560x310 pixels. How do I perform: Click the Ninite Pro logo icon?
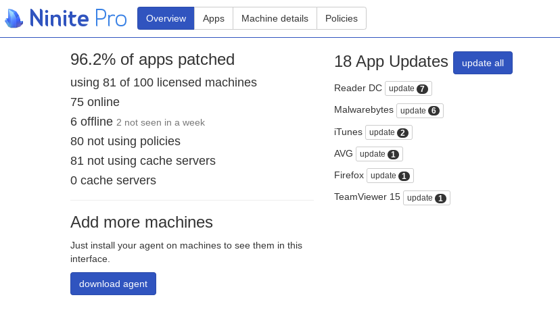[14, 18]
